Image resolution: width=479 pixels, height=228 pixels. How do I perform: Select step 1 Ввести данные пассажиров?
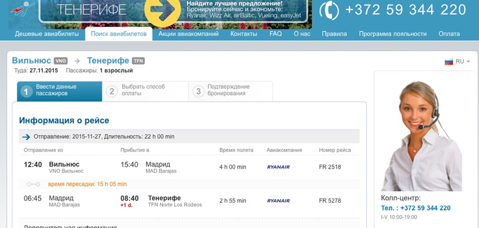pyautogui.click(x=59, y=91)
